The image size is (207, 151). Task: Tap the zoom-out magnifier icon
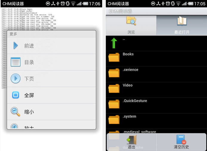click(15, 112)
